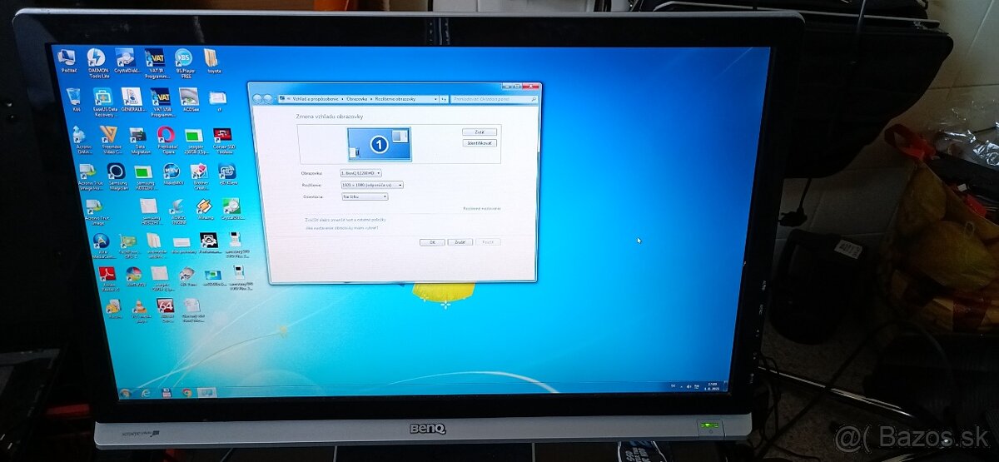Open the Windows Start menu orb
Image resolution: width=999 pixels, height=462 pixels.
[x=125, y=392]
